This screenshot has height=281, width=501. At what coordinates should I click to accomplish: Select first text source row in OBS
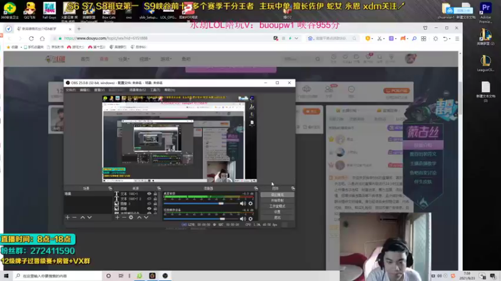(x=136, y=194)
